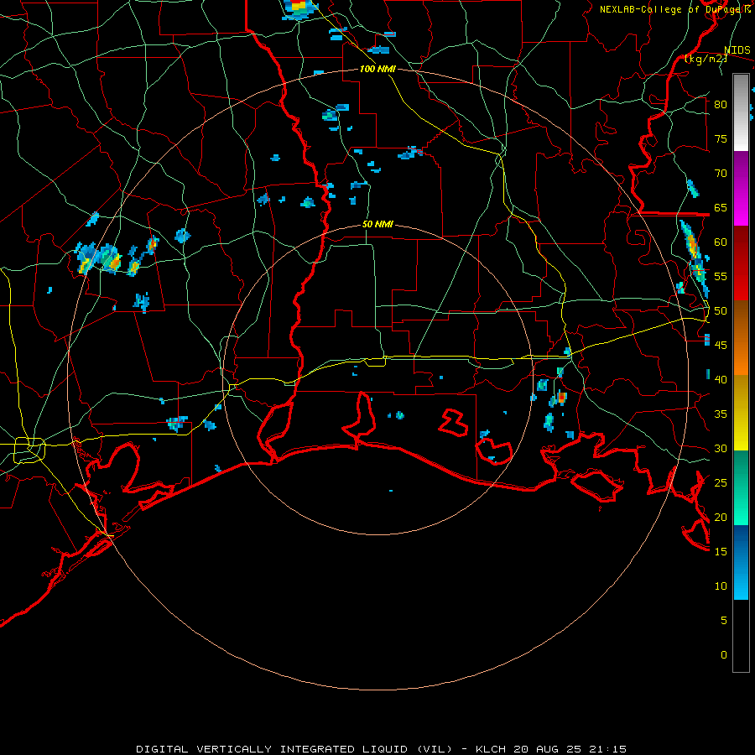This screenshot has height=755, width=755.
Task: Pick the black segment of the color bar
Action: click(741, 636)
